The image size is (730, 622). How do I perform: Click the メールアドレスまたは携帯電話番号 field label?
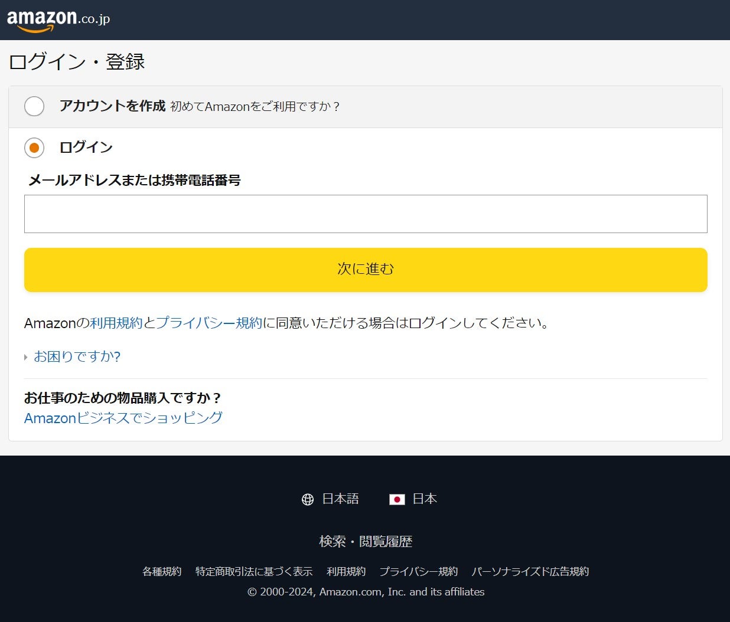pos(135,180)
